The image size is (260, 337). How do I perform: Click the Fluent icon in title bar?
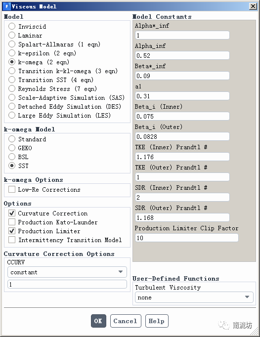point(7,6)
